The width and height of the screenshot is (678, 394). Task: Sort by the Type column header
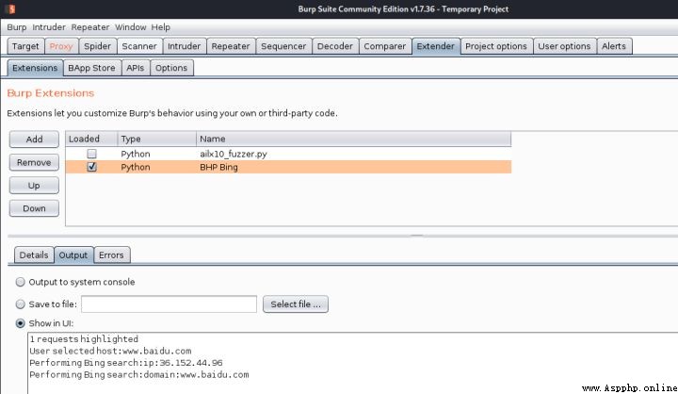156,139
